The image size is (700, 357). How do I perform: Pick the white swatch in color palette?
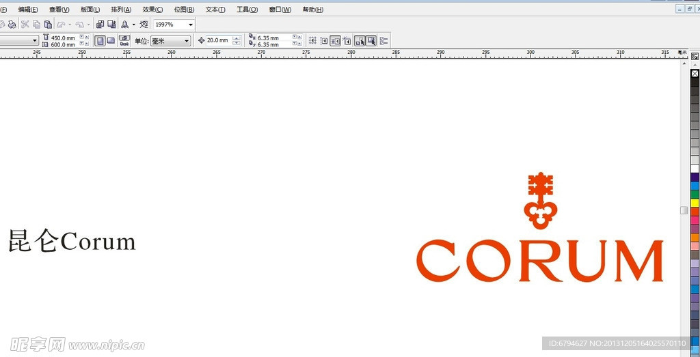point(695,169)
